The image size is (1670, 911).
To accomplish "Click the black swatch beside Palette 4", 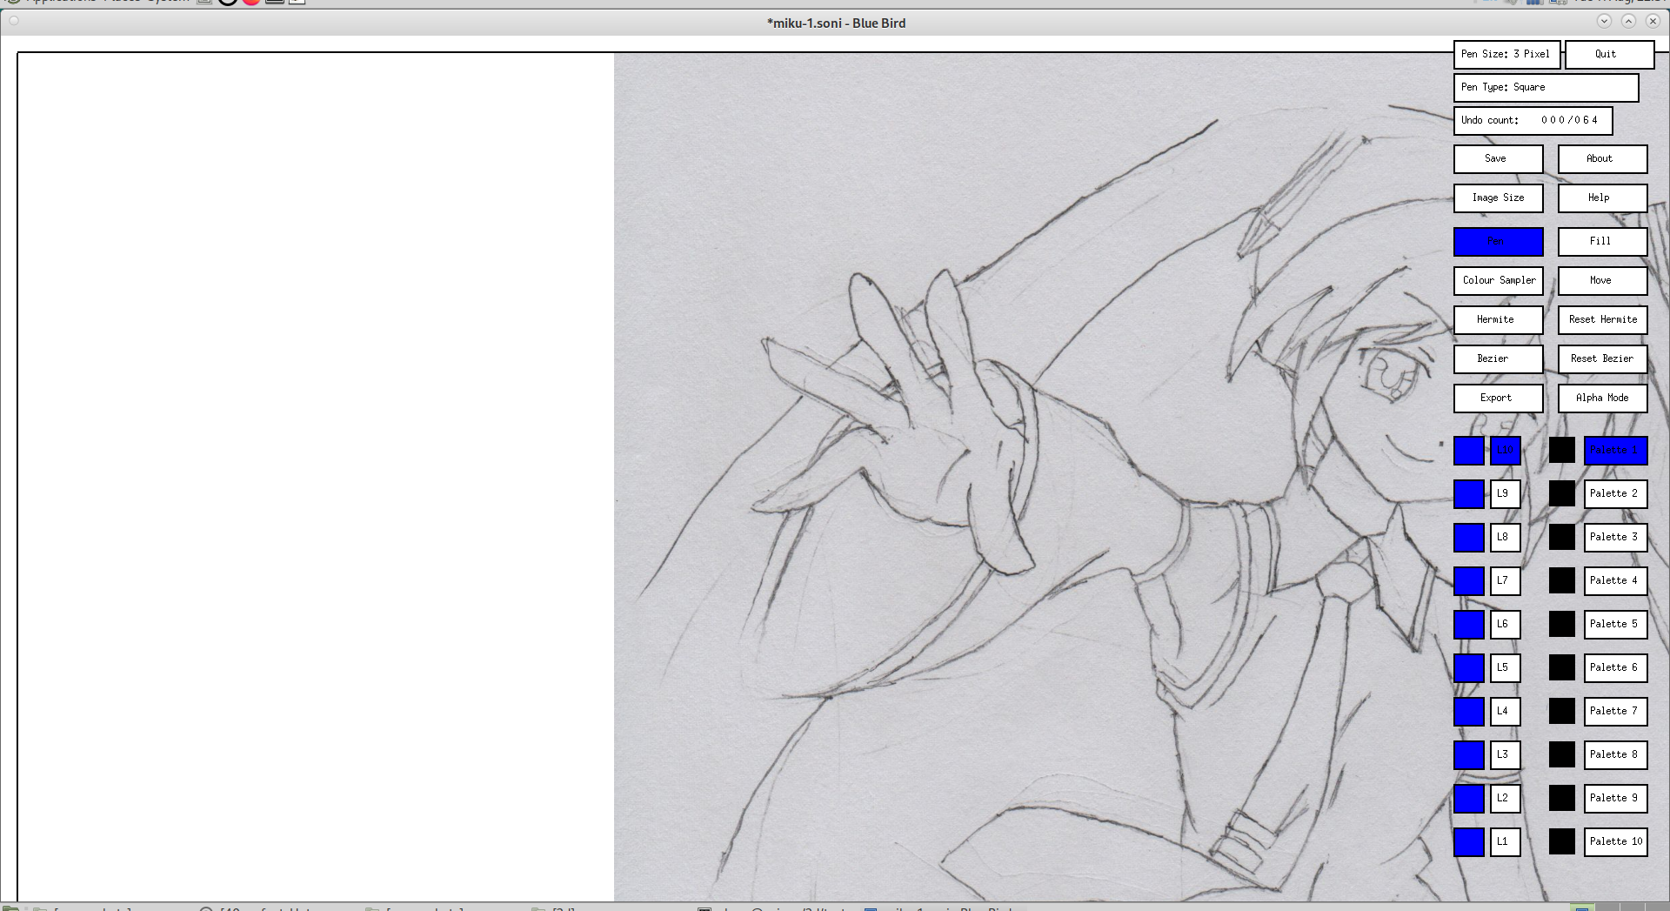I will click(1562, 581).
